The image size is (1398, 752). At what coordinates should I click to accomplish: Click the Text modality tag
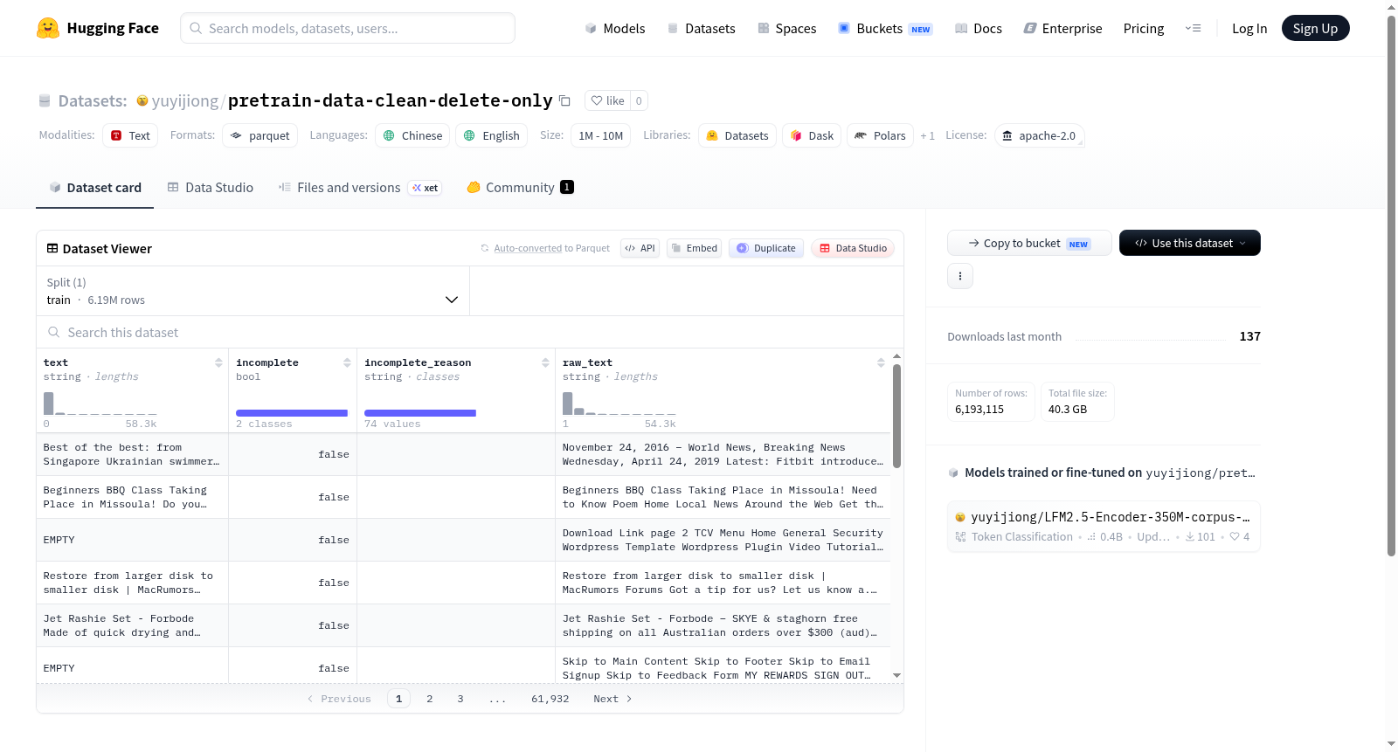130,135
